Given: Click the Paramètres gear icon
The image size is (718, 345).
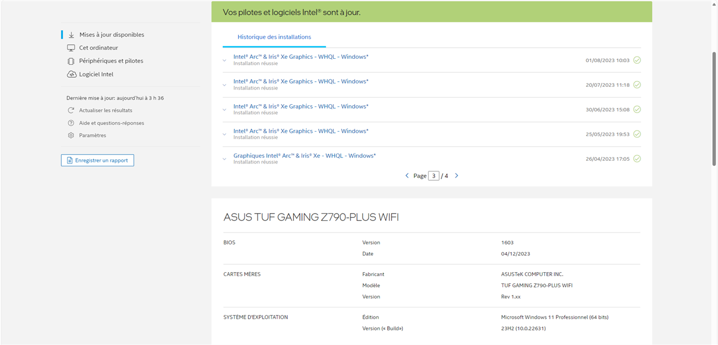Looking at the screenshot, I should click(x=71, y=136).
